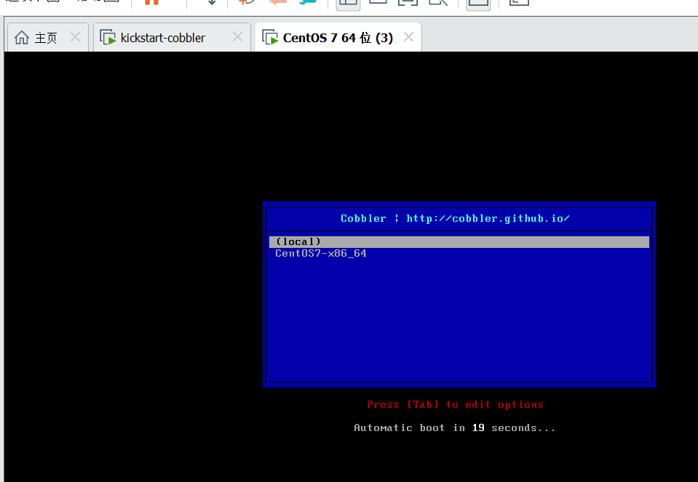Image resolution: width=698 pixels, height=482 pixels.
Task: Close the CentOS 7 64 位 (3) tab
Action: pos(408,37)
